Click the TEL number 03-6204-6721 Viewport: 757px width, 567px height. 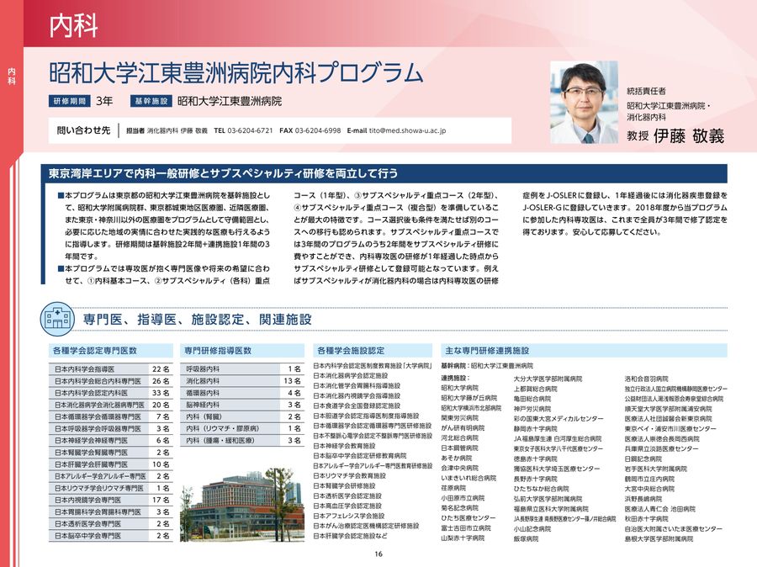(250, 130)
